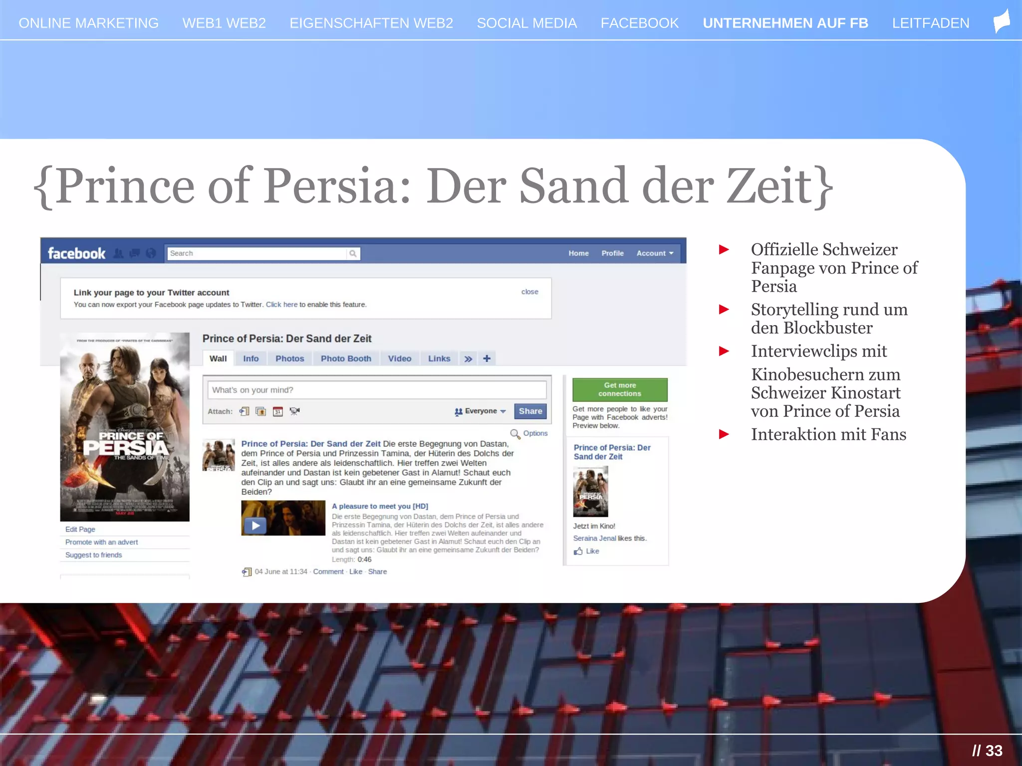Click the thumbs-up Like icon in advert preview
This screenshot has height=766, width=1022.
coord(578,551)
